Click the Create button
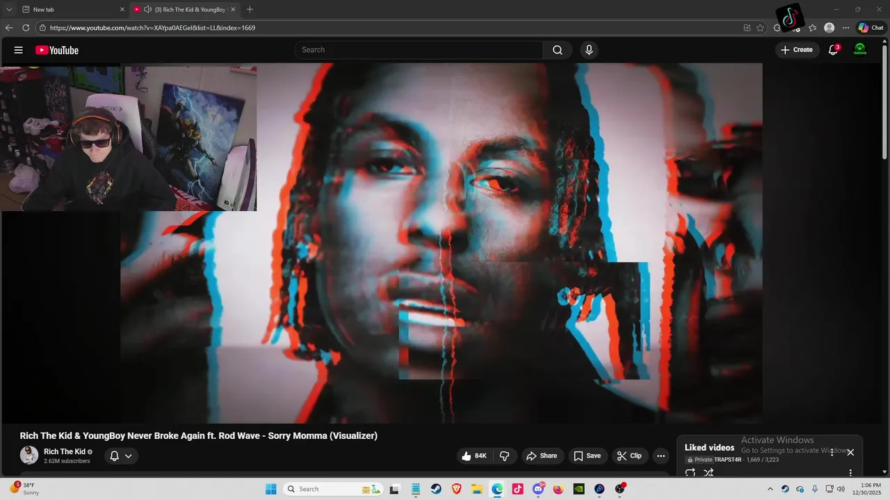Image resolution: width=890 pixels, height=500 pixels. click(x=797, y=49)
